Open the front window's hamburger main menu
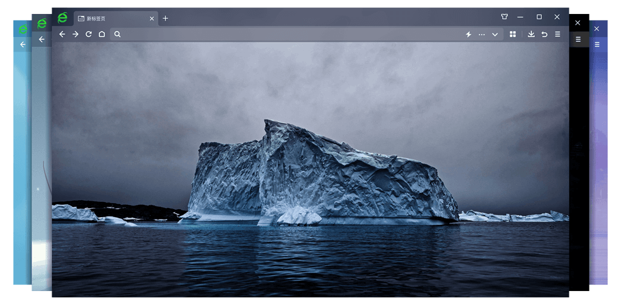This screenshot has width=621, height=305. click(558, 34)
